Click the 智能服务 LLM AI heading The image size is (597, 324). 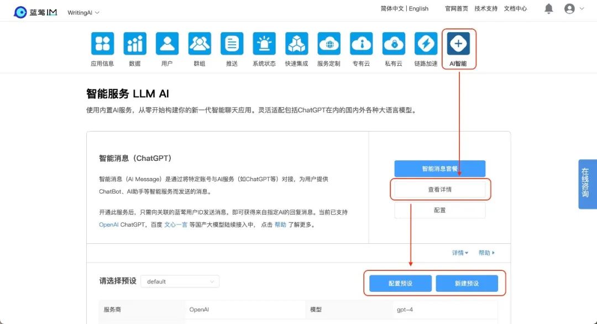pos(128,93)
